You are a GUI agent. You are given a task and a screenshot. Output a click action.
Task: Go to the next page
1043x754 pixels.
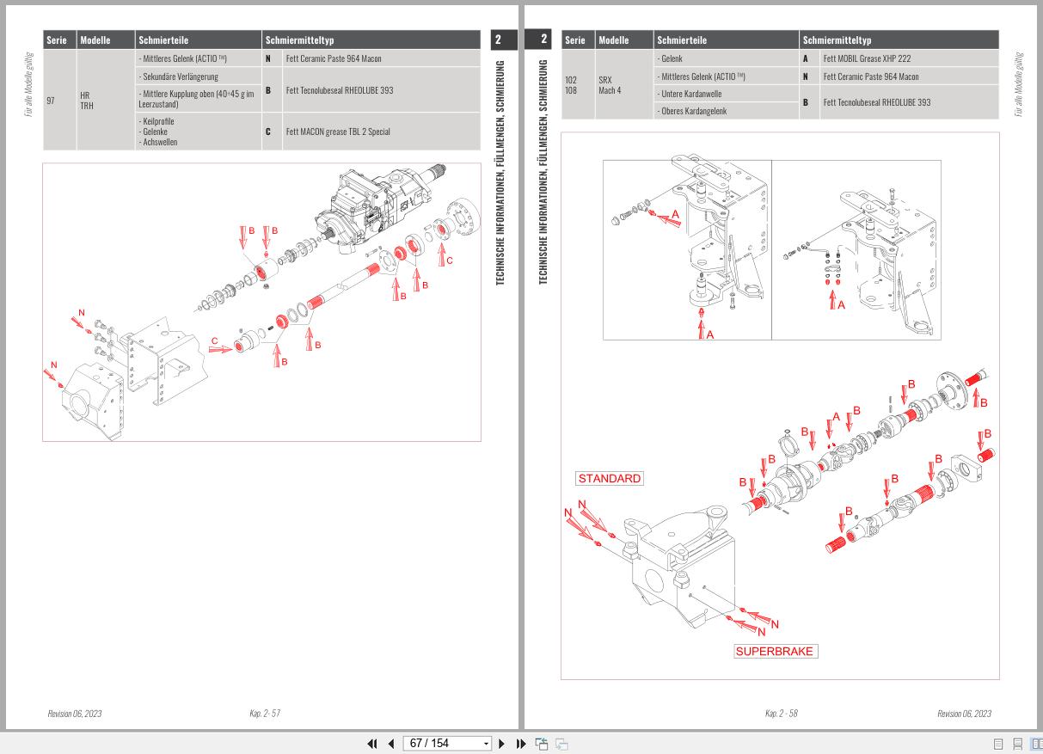pos(502,744)
